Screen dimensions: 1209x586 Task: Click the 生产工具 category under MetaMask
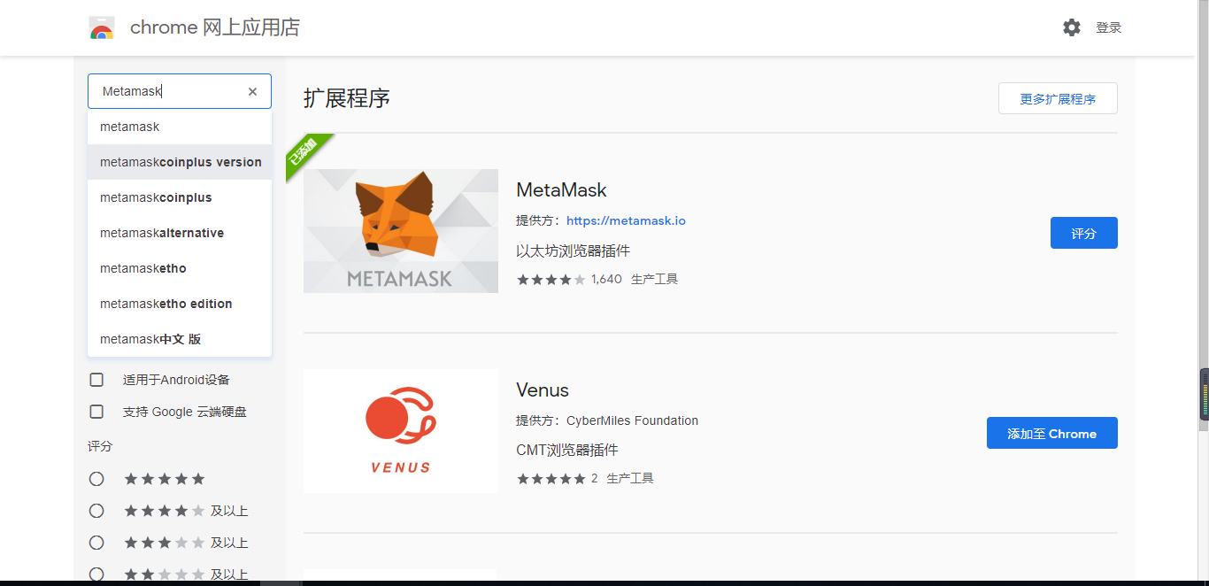click(x=654, y=279)
